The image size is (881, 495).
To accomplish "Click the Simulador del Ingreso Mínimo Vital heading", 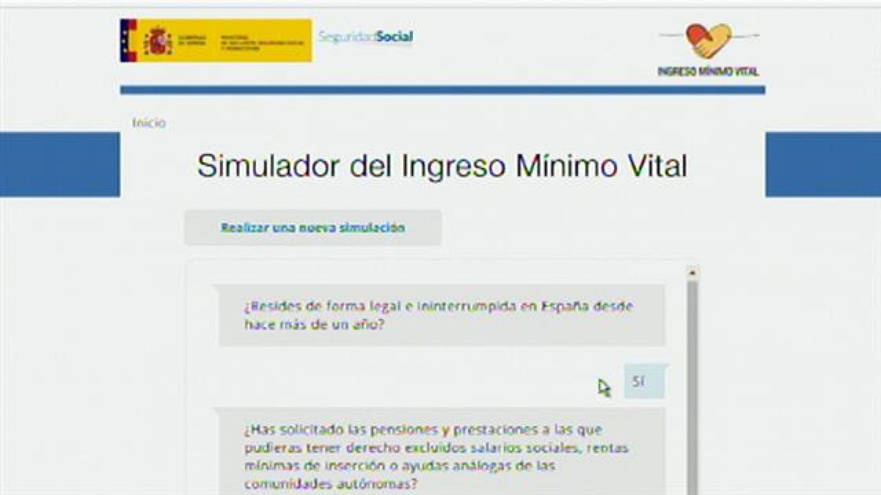I will click(442, 166).
